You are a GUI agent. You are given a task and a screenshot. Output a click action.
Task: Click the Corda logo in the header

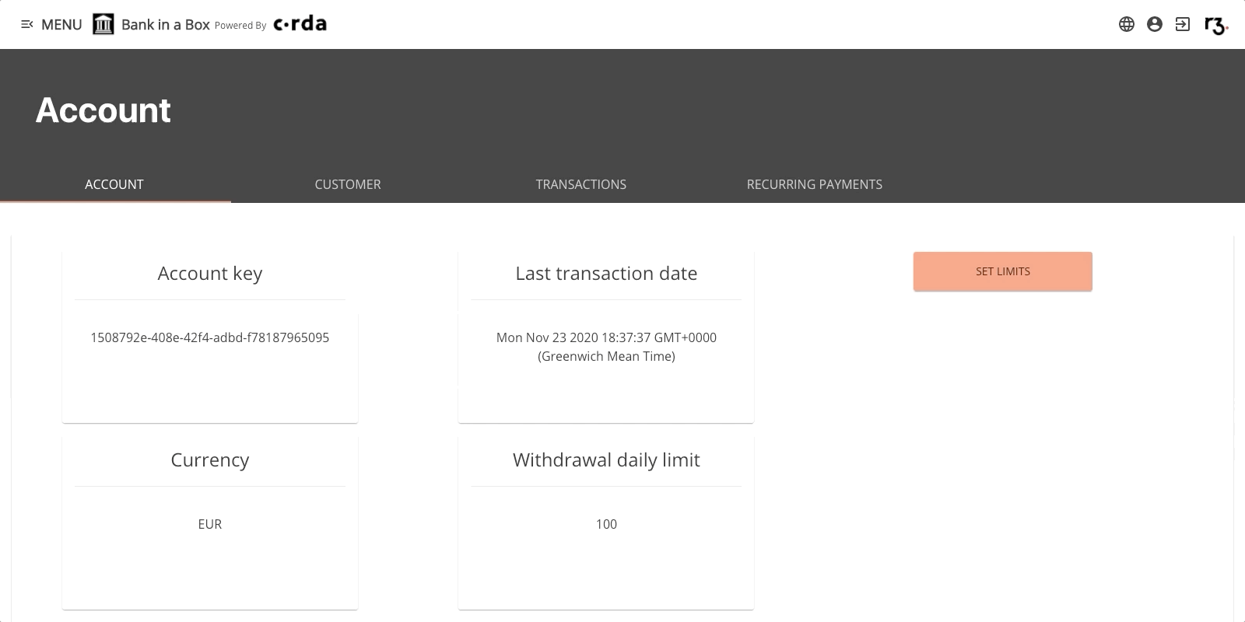300,24
